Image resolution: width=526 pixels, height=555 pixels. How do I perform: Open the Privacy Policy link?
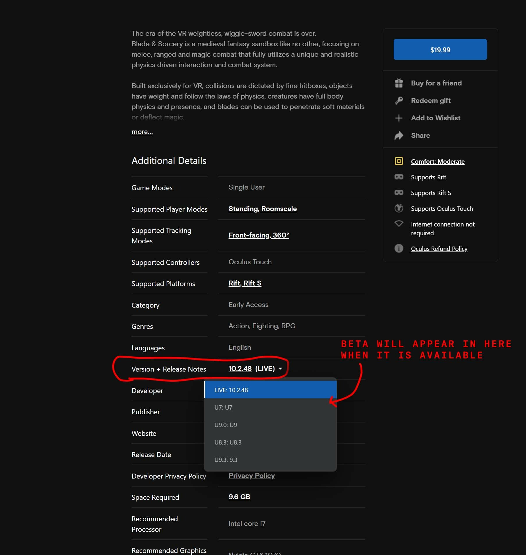click(x=252, y=476)
